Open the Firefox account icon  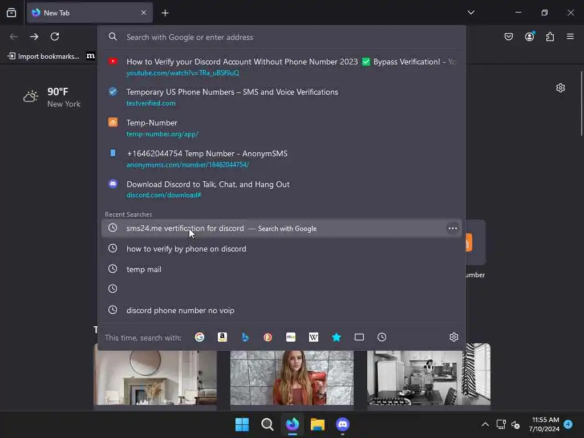[530, 36]
